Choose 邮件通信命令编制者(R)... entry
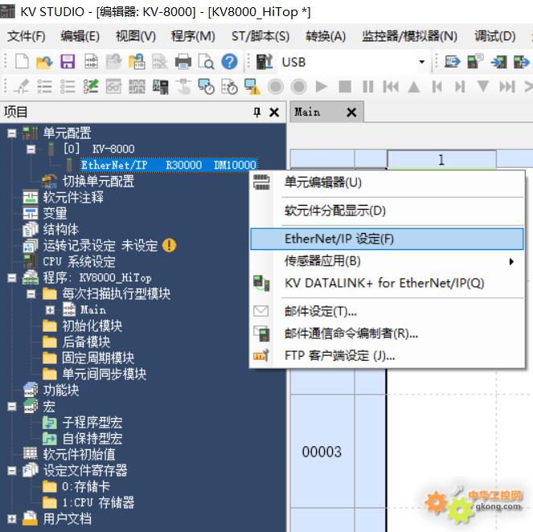 [x=387, y=334]
